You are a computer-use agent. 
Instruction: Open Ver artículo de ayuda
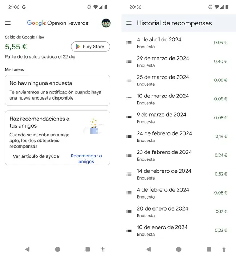pos(36,156)
